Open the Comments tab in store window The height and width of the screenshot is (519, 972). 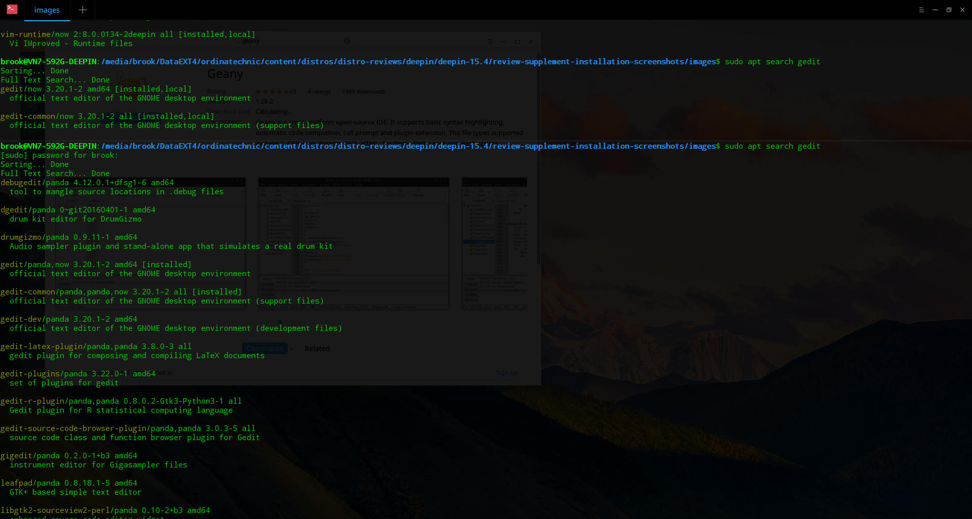(x=265, y=349)
